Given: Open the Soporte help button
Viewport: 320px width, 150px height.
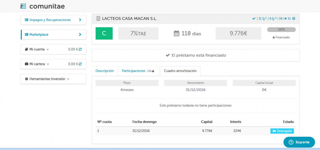Looking at the screenshot, I should (x=299, y=142).
